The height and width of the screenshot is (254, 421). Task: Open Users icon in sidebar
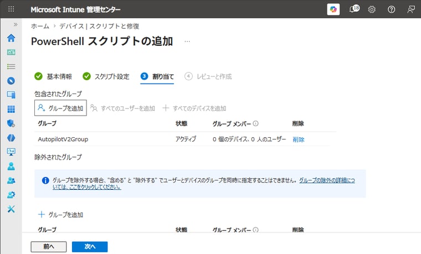click(11, 167)
